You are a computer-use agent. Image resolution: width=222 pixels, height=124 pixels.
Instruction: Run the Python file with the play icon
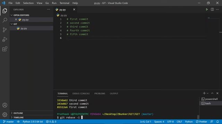tap(207, 9)
